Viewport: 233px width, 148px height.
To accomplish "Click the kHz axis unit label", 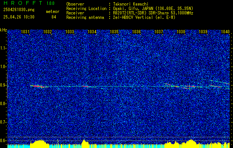I will point(3,30).
